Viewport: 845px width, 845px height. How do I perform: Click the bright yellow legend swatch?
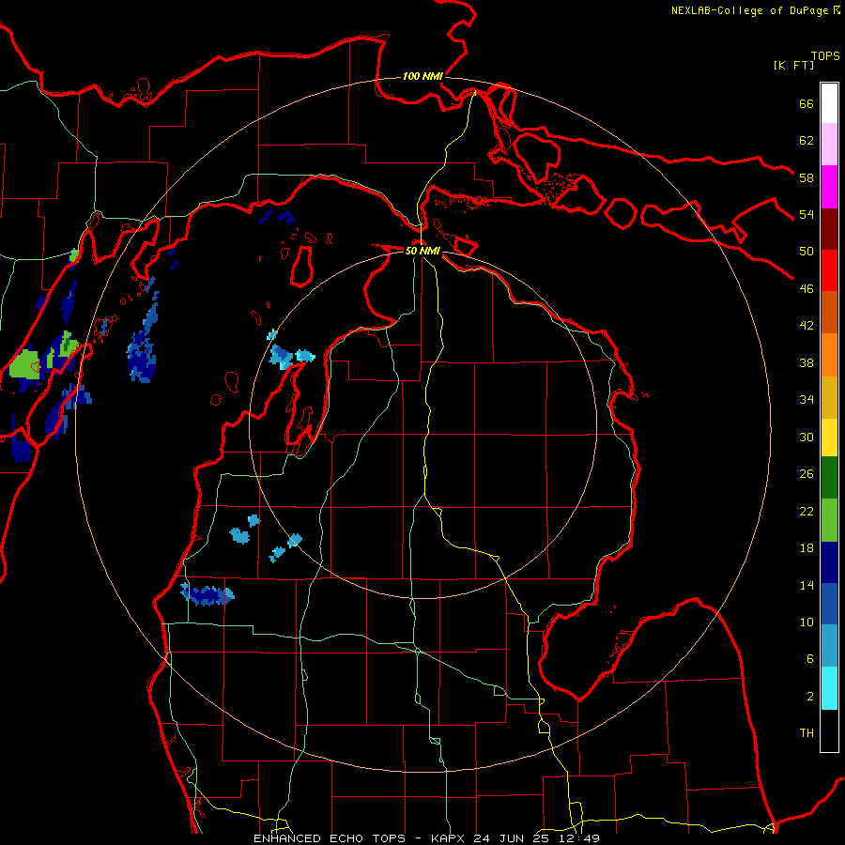829,438
